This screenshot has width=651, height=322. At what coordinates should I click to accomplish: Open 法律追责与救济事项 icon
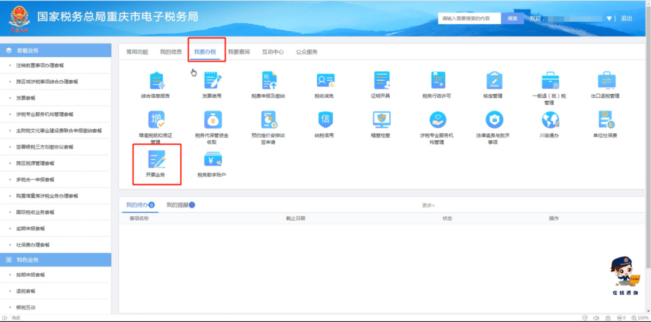(x=494, y=119)
